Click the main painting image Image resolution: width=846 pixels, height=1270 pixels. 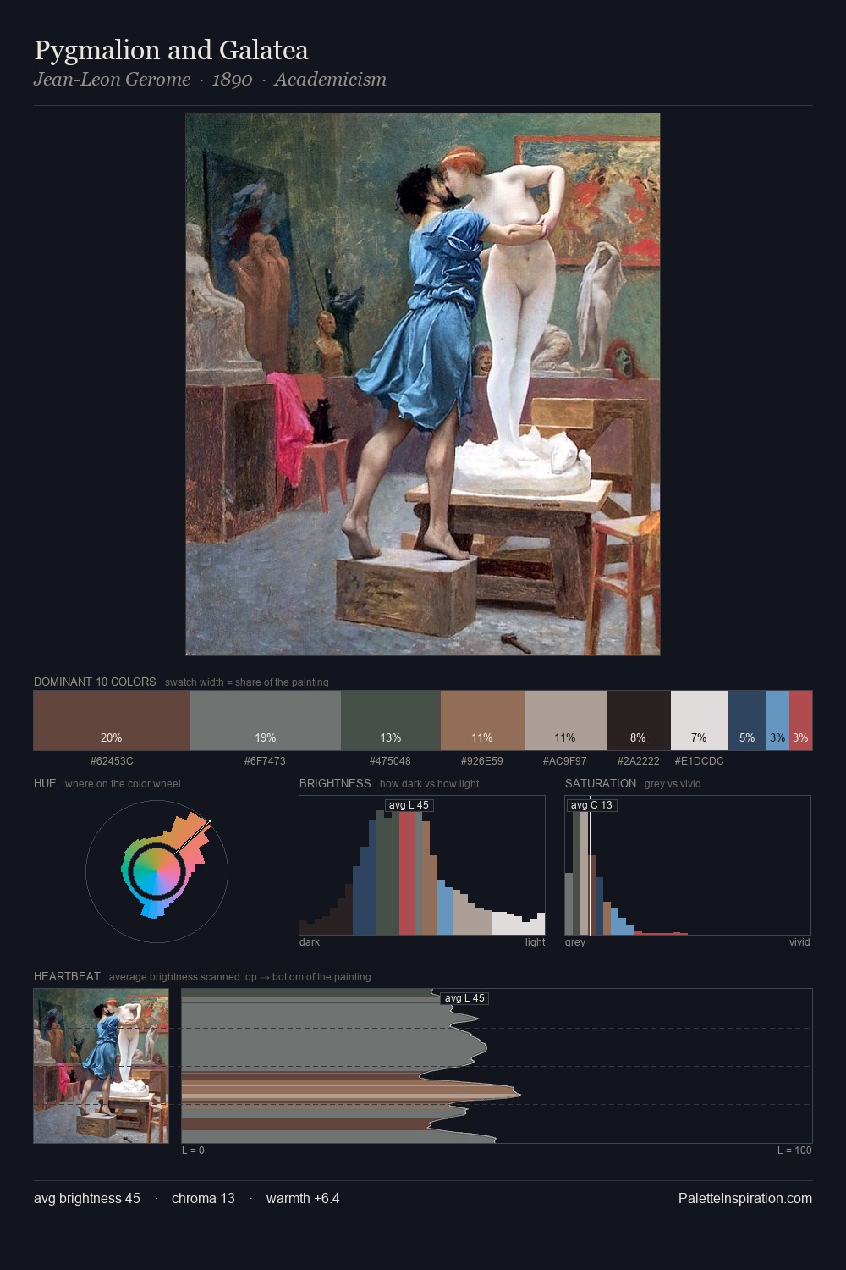(423, 384)
